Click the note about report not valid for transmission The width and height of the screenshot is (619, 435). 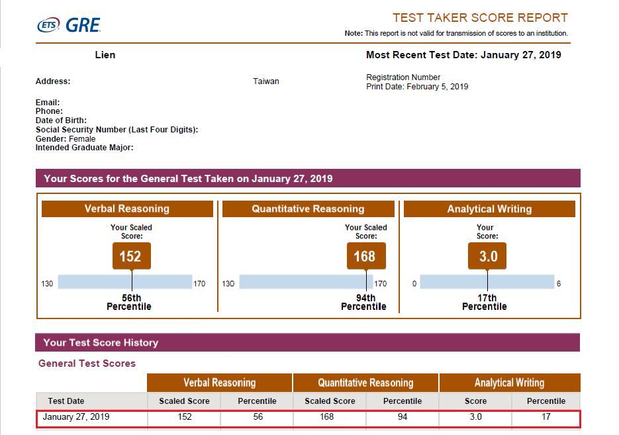coord(456,34)
